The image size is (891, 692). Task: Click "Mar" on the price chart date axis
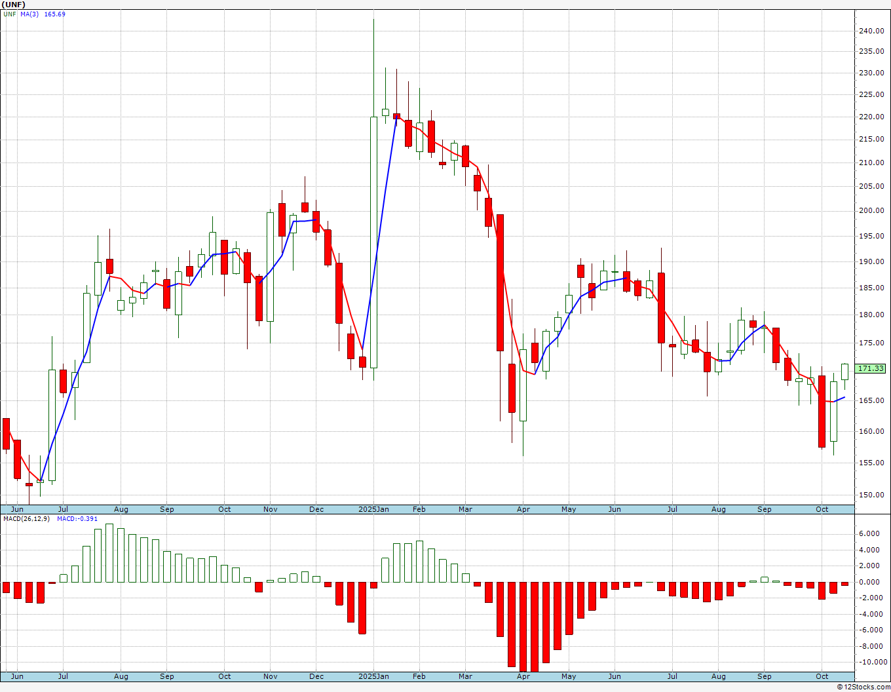(465, 510)
